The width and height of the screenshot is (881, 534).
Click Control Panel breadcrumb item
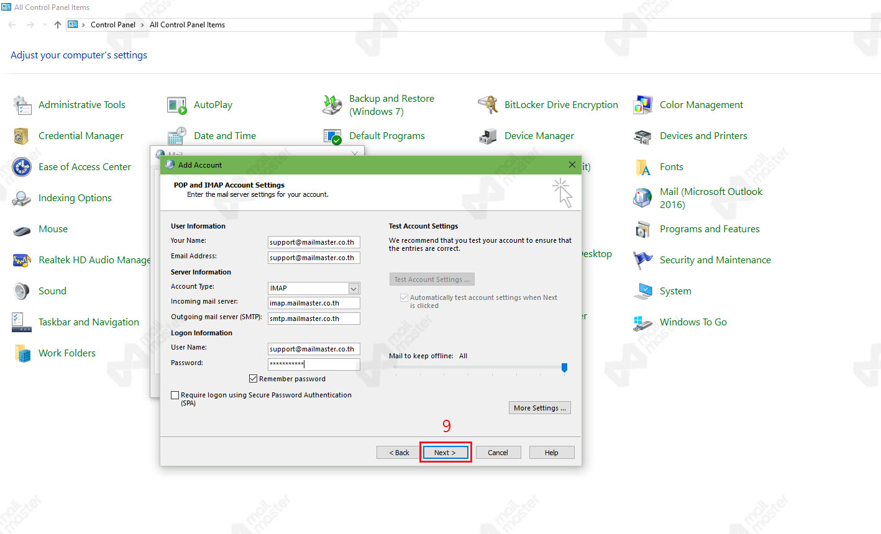point(113,25)
